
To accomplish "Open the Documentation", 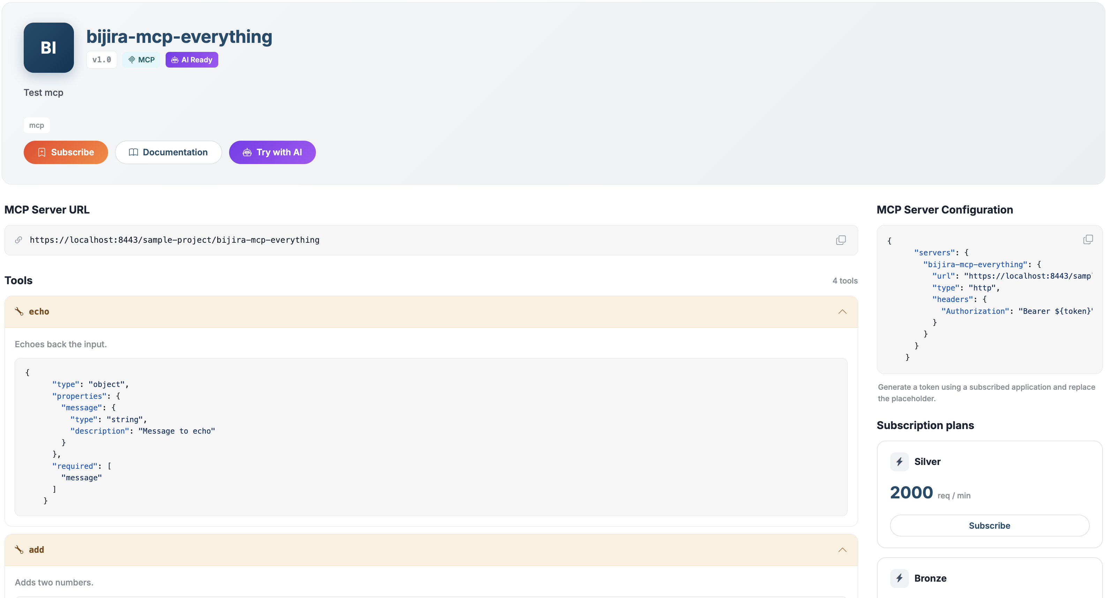I will [168, 152].
